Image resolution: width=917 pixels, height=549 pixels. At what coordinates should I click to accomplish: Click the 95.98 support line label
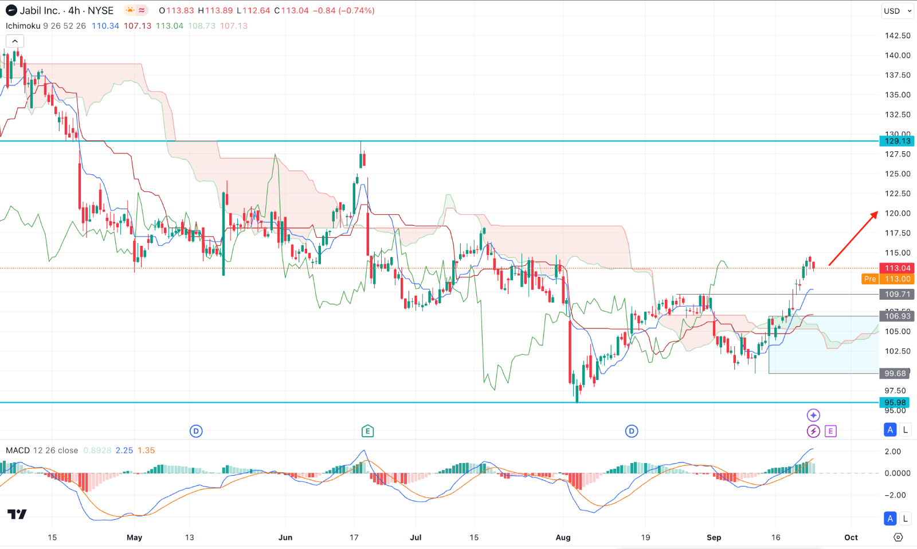(895, 402)
